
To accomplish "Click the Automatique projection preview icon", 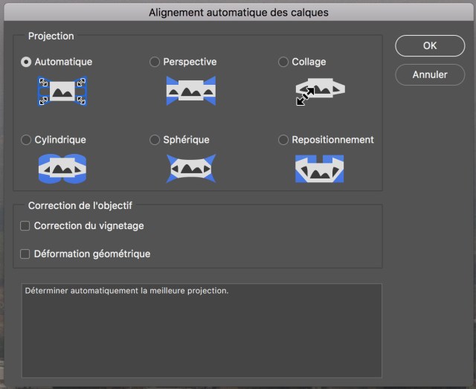I will 62,91.
